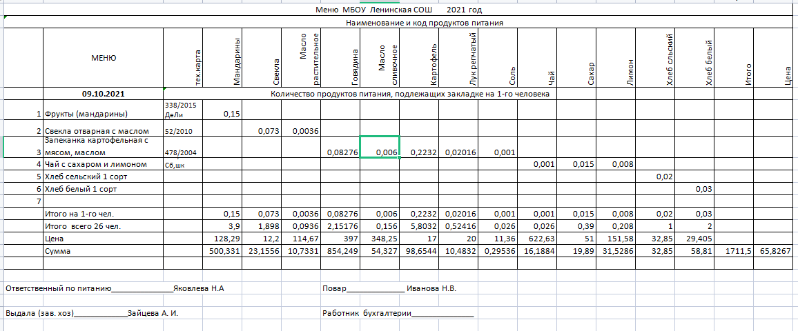Select the date cell 09.10.2021
This screenshot has height=331, width=798.
click(104, 93)
